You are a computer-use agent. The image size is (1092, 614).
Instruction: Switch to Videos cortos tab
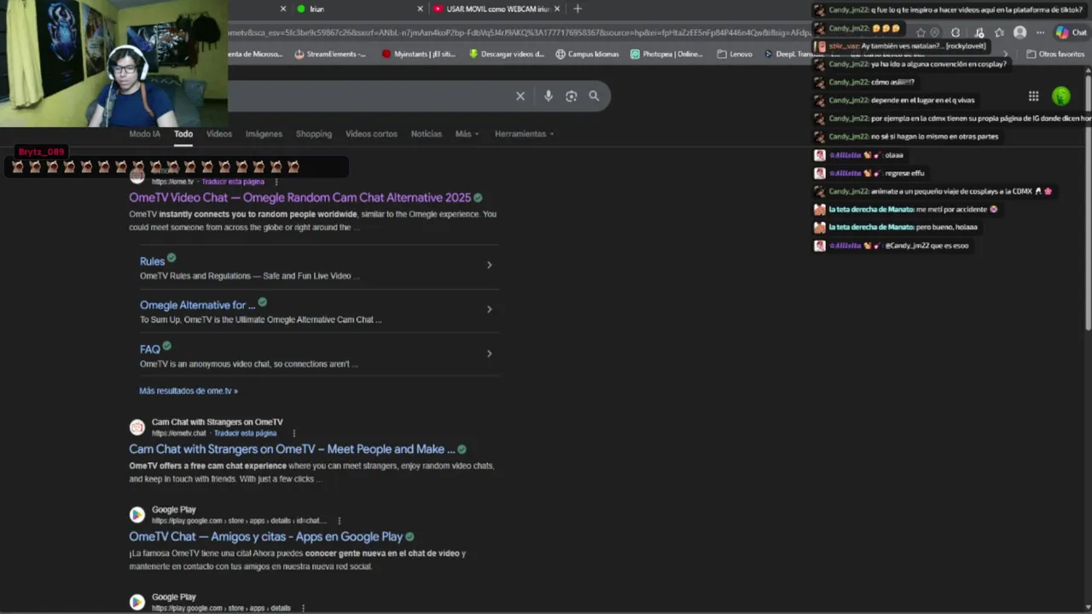click(371, 134)
